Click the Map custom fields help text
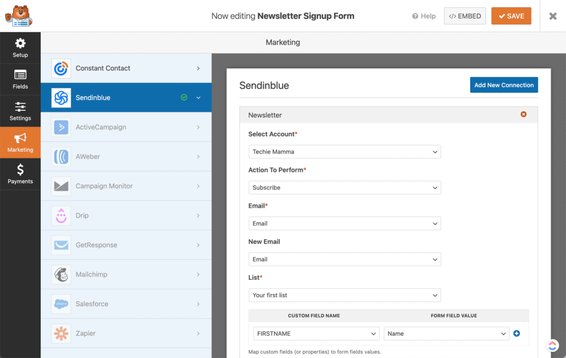This screenshot has height=358, width=566. pos(315,352)
